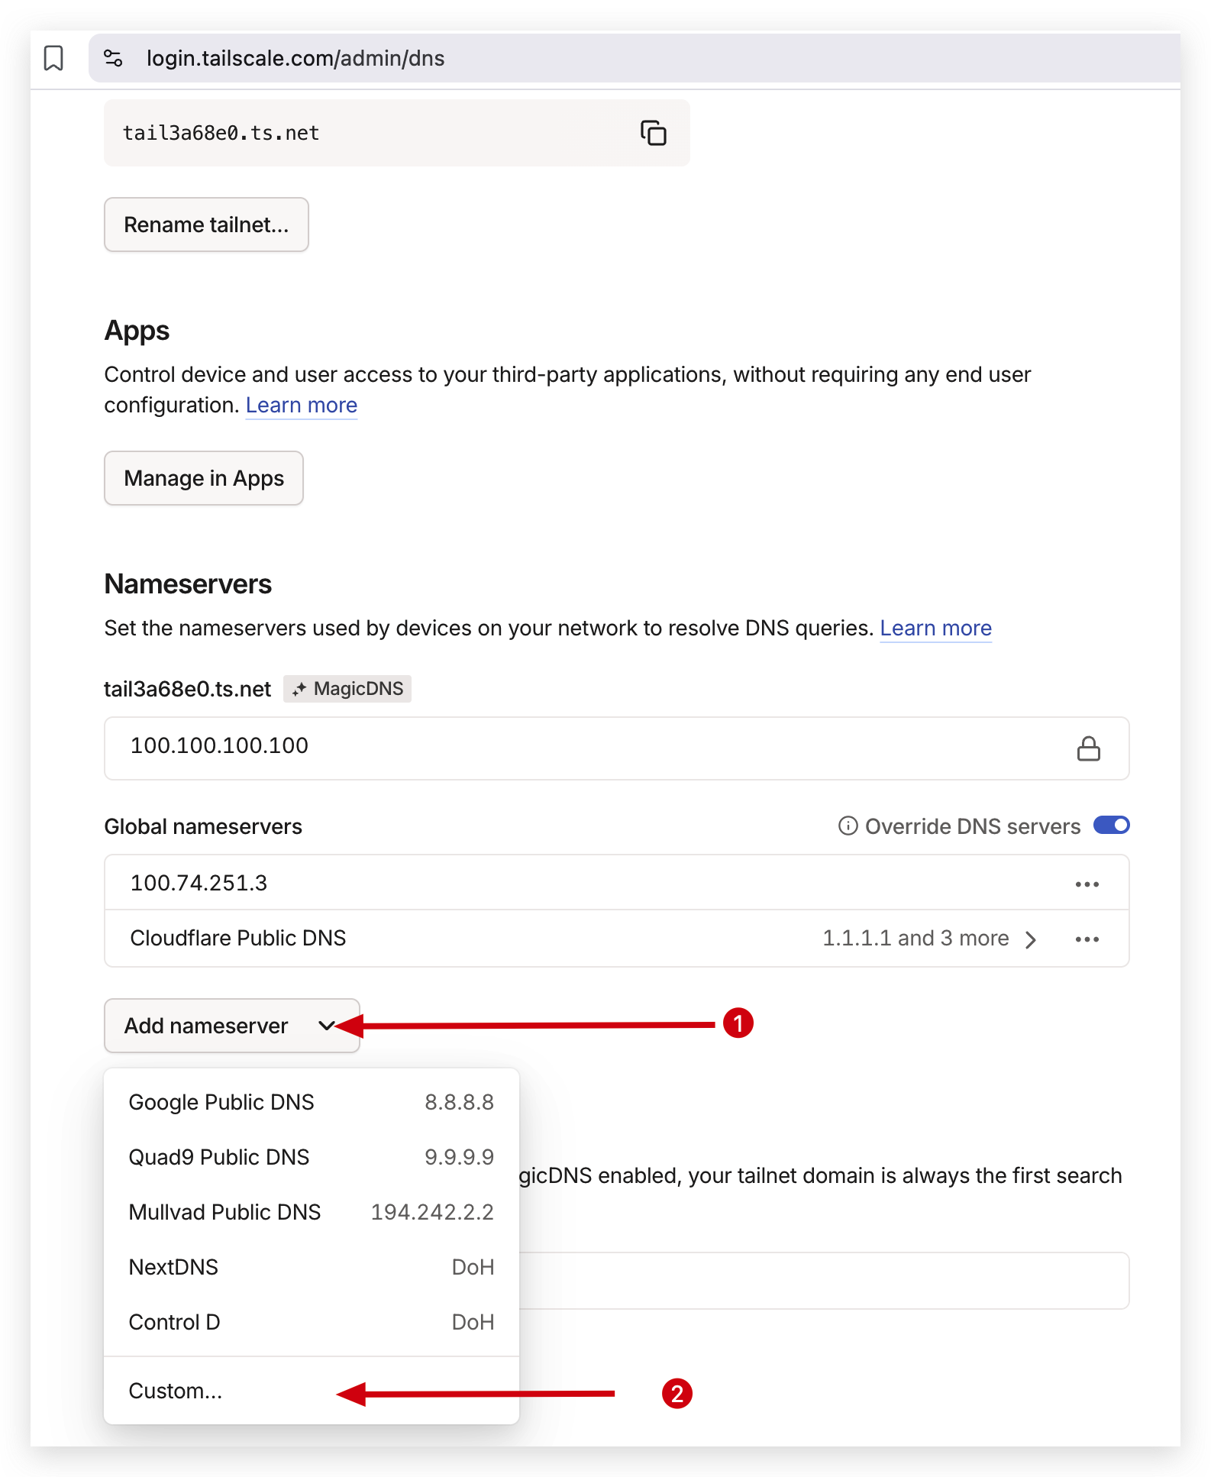Click the MagicDNS badge
Image resolution: width=1211 pixels, height=1477 pixels.
(347, 689)
